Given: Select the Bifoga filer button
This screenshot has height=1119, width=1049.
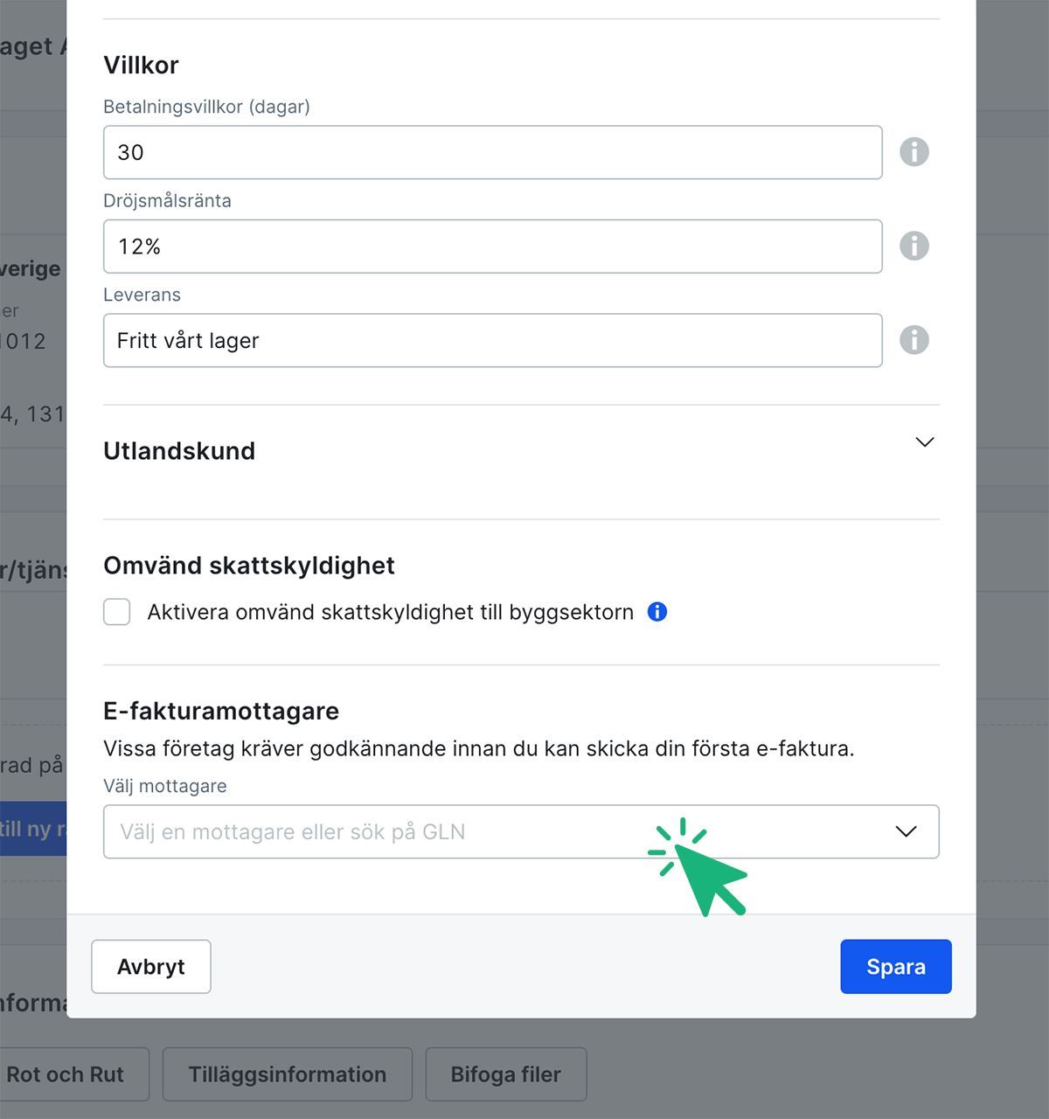Looking at the screenshot, I should click(x=505, y=1074).
